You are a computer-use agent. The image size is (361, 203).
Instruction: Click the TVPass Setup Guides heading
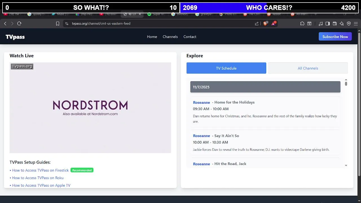[30, 162]
